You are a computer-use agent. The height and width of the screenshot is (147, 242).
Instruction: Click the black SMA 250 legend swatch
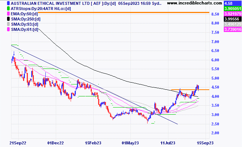pyautogui.click(x=8, y=19)
